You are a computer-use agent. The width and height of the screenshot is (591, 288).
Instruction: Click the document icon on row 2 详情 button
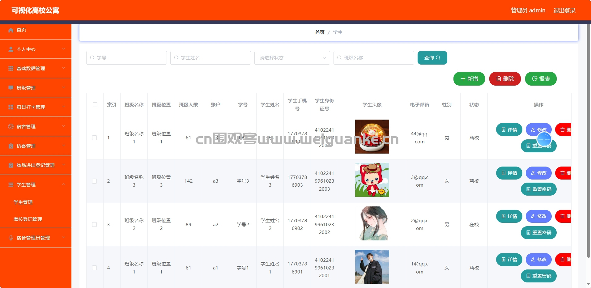tap(504, 173)
